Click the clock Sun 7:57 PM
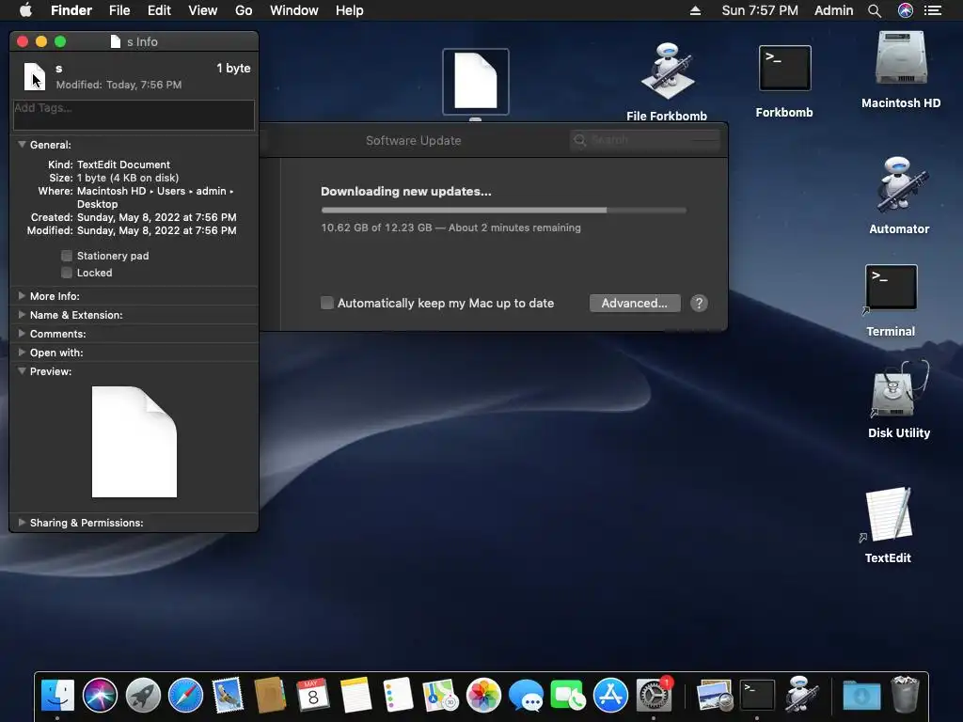963x722 pixels. [x=760, y=10]
